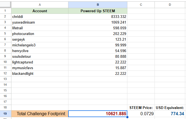Select the chriddi account cell
Screen dimensions: 186x119
click(x=40, y=17)
